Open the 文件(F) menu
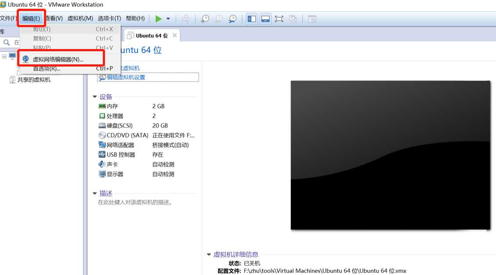Screen dimensions: 496x275 click(8, 18)
